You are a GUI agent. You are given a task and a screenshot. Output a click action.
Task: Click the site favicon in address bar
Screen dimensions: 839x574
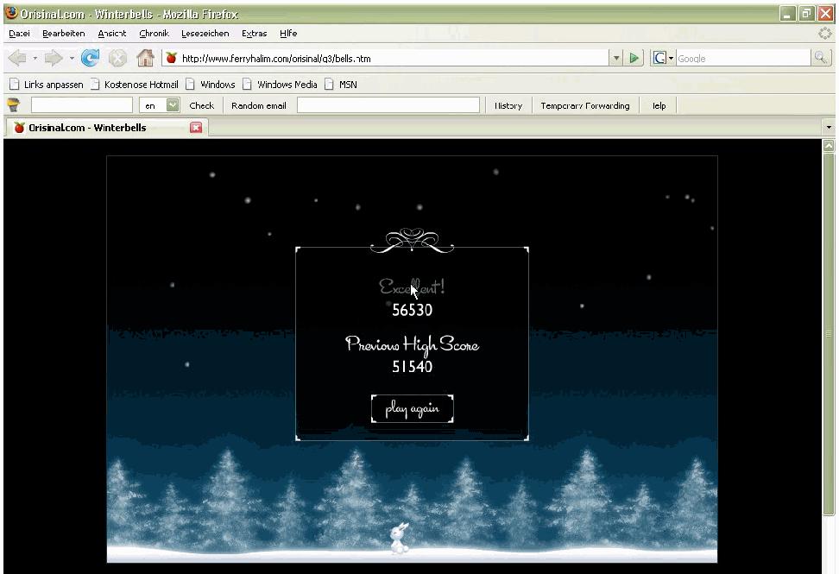[171, 59]
